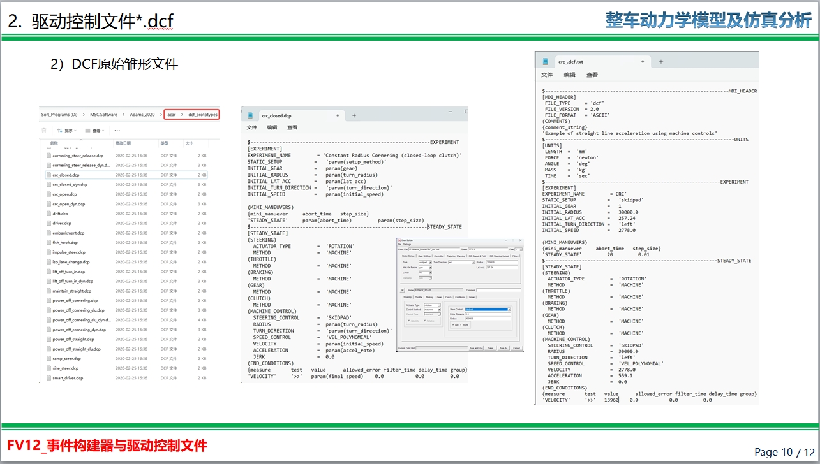Image resolution: width=820 pixels, height=464 pixels.
Task: Open 文件 menu in crc_.dcf.txt Notepad
Action: [x=548, y=75]
